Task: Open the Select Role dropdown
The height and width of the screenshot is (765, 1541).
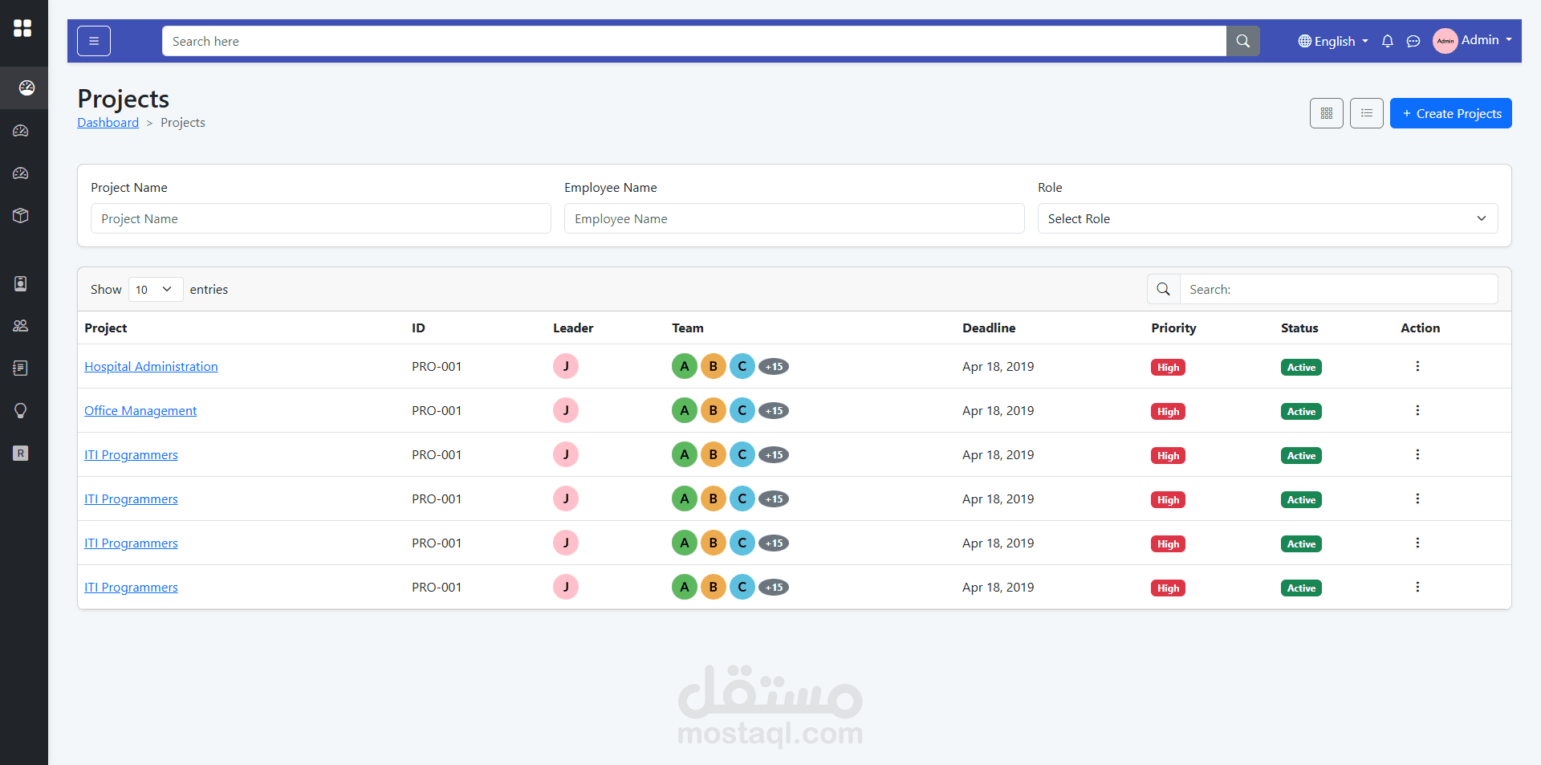Action: coord(1267,218)
